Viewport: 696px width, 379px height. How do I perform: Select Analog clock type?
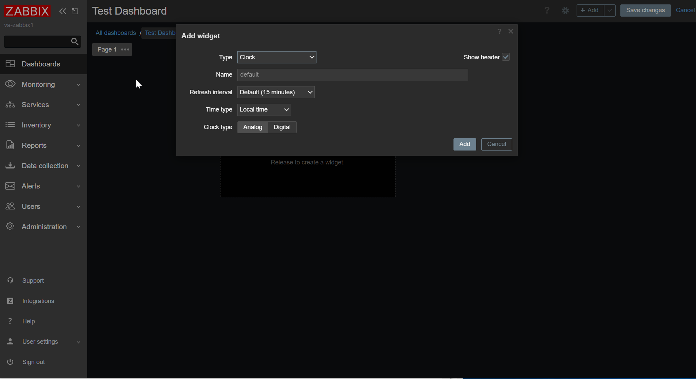253,127
